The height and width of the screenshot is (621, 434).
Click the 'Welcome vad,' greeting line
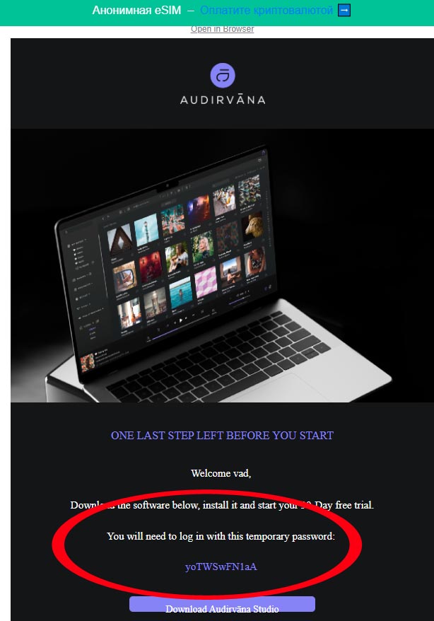point(221,473)
